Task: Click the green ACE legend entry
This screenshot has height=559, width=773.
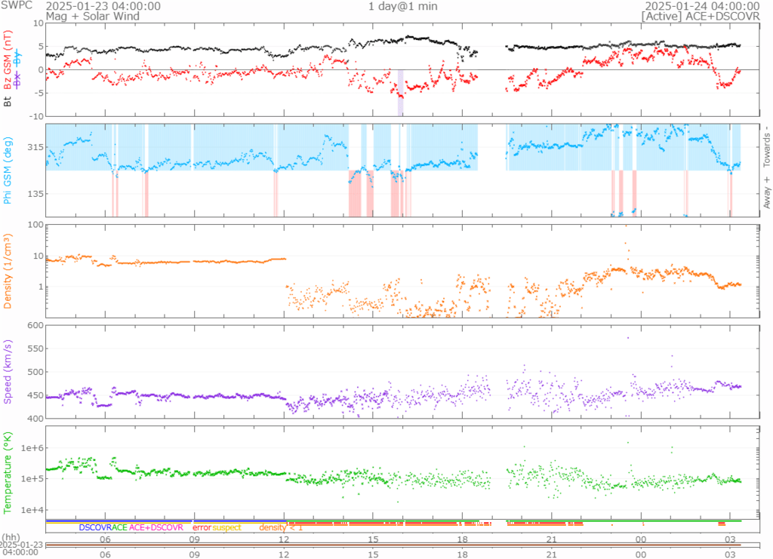Action: tap(119, 527)
